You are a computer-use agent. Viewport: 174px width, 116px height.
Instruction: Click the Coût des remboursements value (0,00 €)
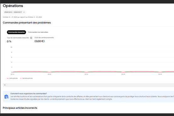(39, 41)
